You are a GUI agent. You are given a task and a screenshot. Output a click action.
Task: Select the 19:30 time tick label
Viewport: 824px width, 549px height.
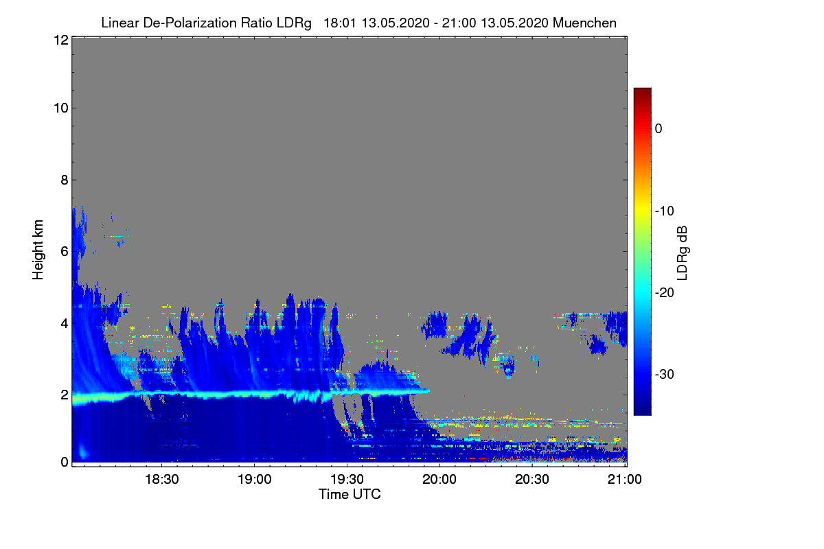click(x=347, y=480)
